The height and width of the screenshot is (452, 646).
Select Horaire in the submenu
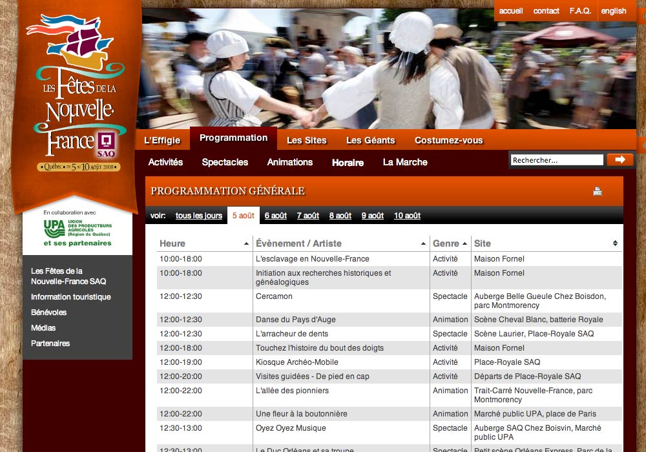click(x=348, y=163)
